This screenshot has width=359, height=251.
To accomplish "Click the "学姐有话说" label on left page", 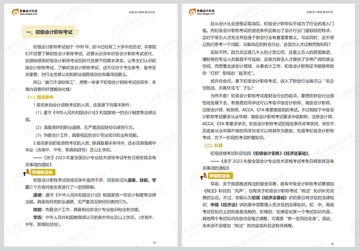I will pyautogui.click(x=43, y=172).
